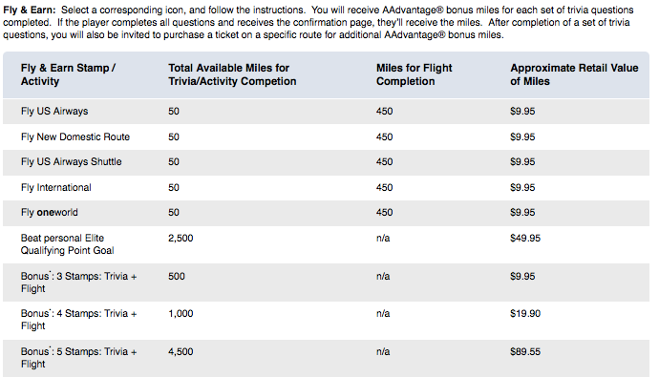Viewport: 659px width, 377px height.
Task: Click the 4,500 miles value
Action: point(181,352)
